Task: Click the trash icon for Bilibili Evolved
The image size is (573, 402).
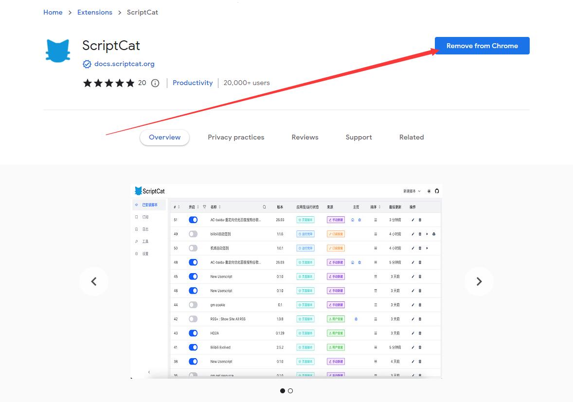Action: [x=420, y=348]
